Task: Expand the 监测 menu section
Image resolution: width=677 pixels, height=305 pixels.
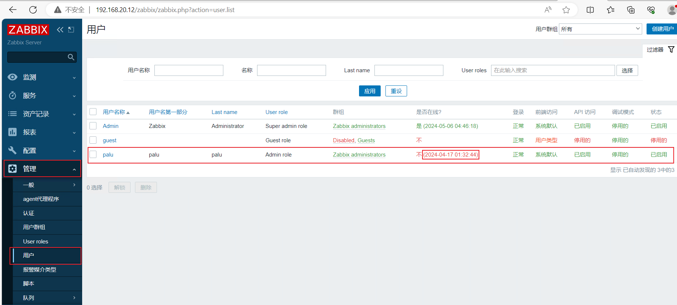Action: click(x=42, y=77)
